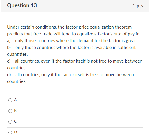
Task: Click the word 'quantities.' in option b
Action: click(17, 54)
